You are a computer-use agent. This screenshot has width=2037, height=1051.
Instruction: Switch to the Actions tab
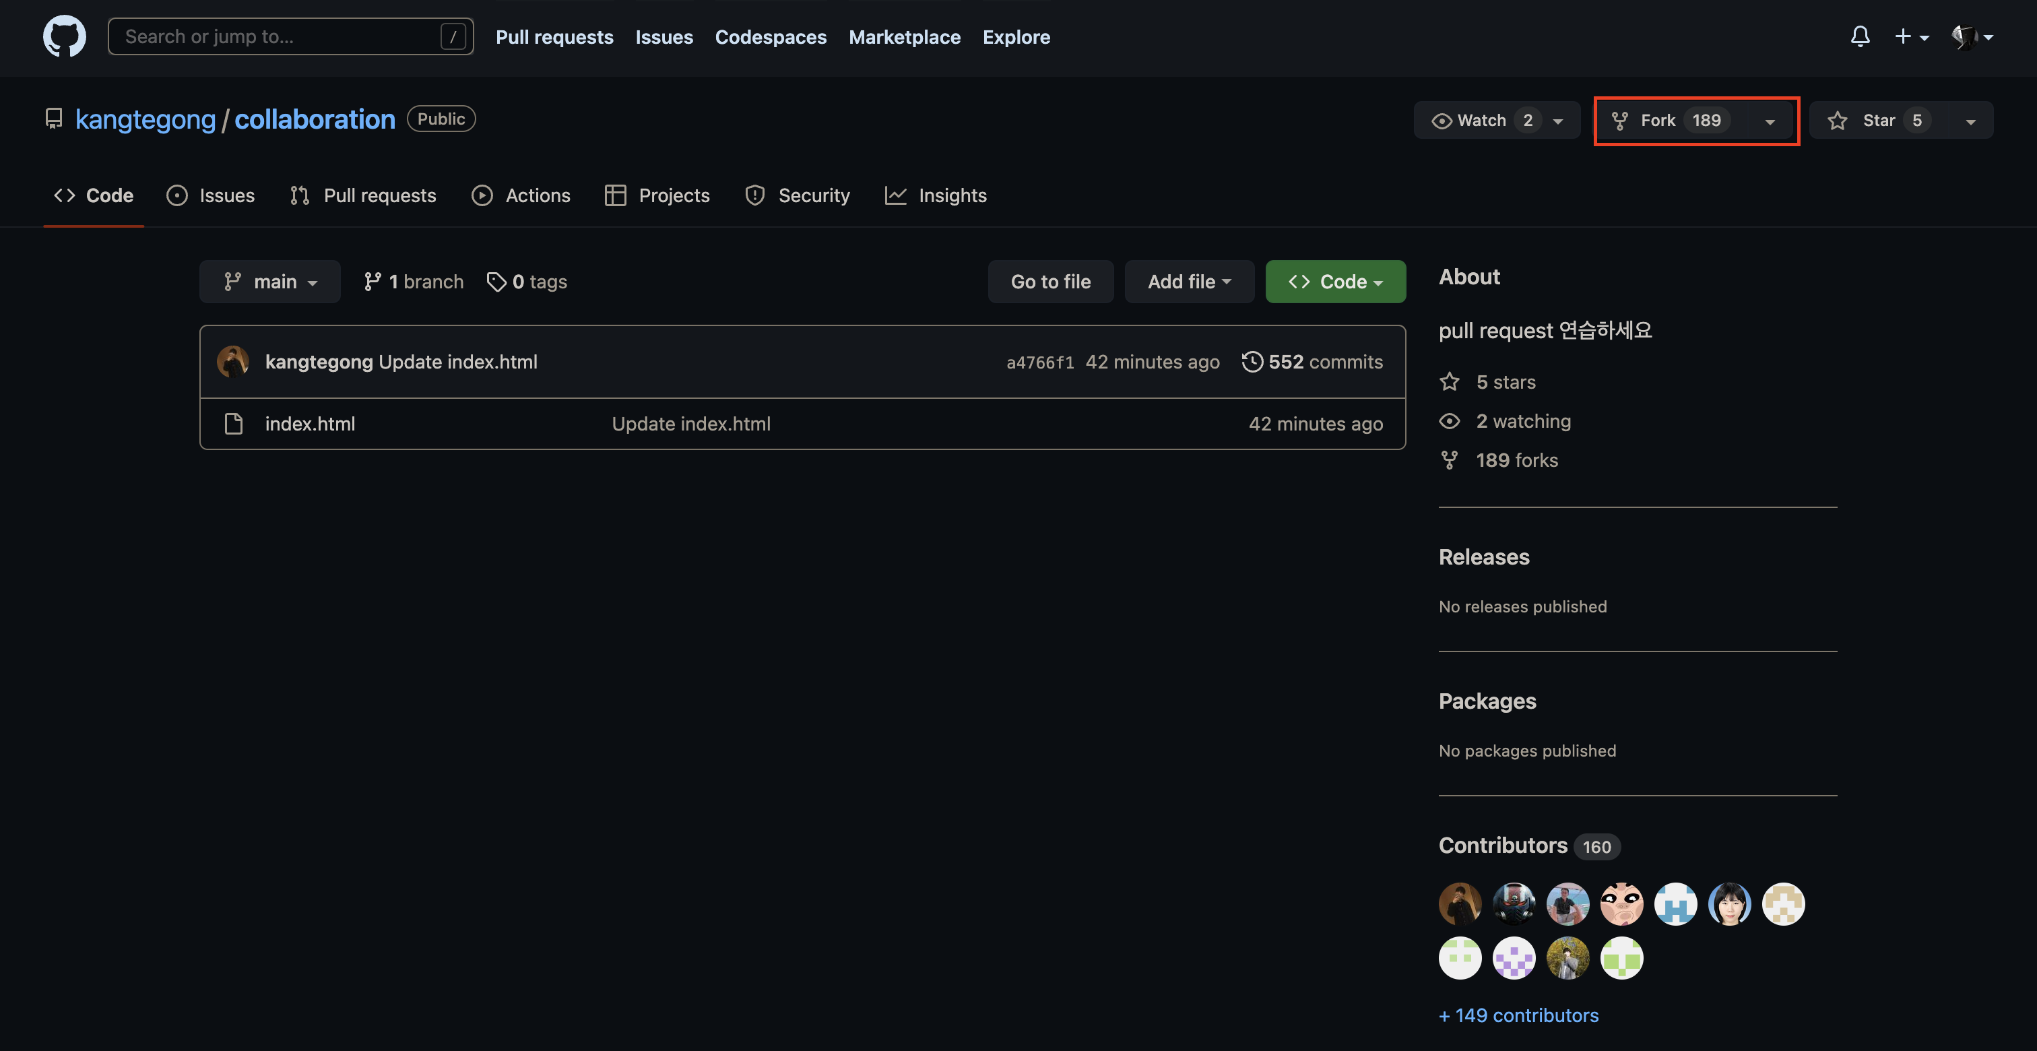(x=521, y=195)
